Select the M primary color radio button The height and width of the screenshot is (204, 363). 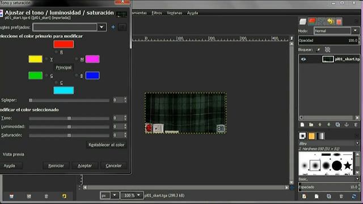[77, 59]
